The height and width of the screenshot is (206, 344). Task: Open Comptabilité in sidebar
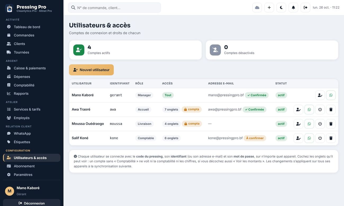point(32,85)
